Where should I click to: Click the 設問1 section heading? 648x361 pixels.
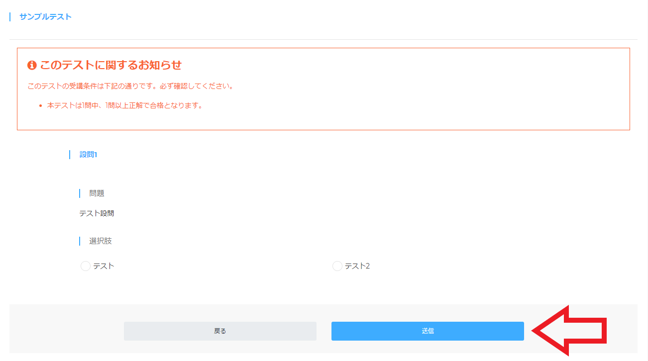tap(88, 155)
